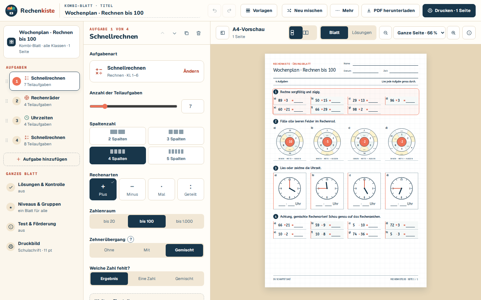481x300 pixels.
Task: Open the info icon in preview toolbar
Action: [469, 33]
